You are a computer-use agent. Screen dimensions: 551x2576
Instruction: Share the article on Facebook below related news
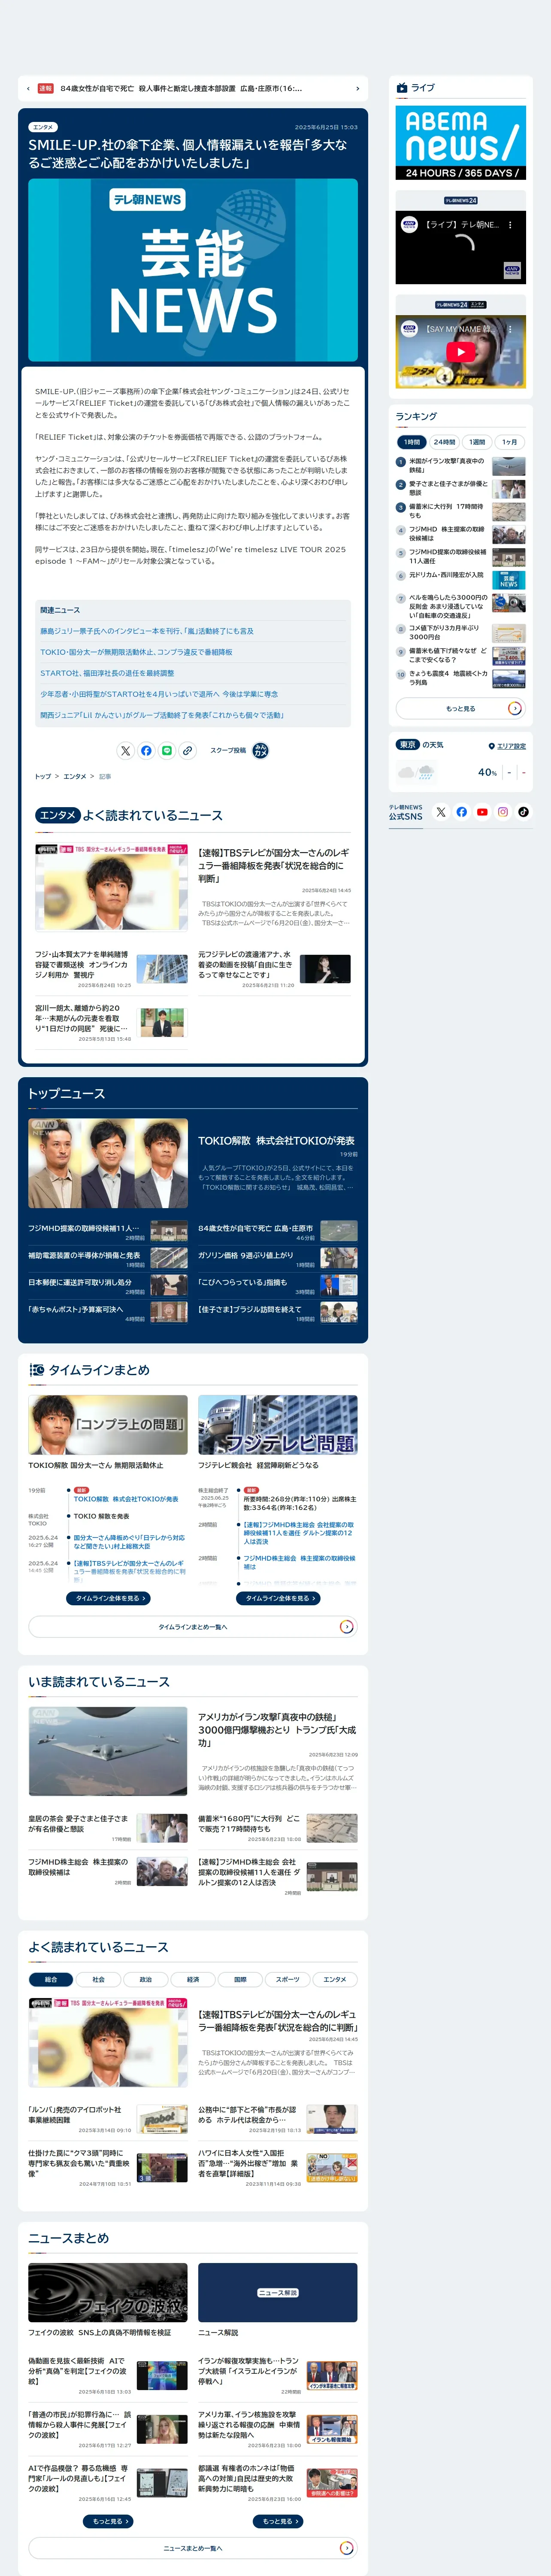click(x=146, y=750)
